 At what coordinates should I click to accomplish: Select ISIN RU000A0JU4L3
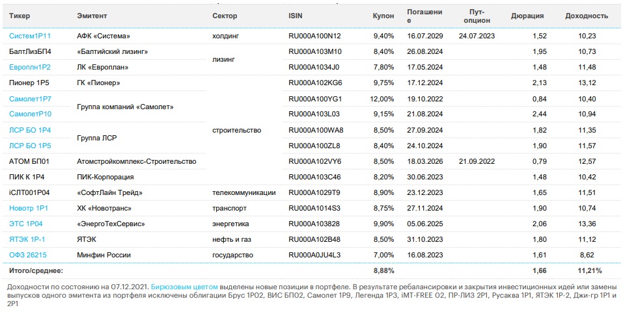(x=314, y=255)
